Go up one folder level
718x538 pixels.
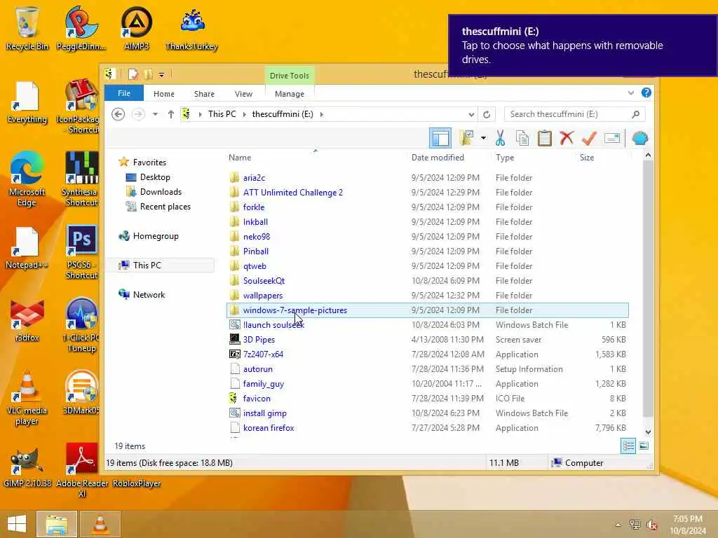pyautogui.click(x=171, y=114)
